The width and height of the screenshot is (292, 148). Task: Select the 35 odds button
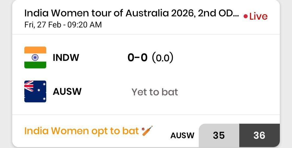point(219,135)
